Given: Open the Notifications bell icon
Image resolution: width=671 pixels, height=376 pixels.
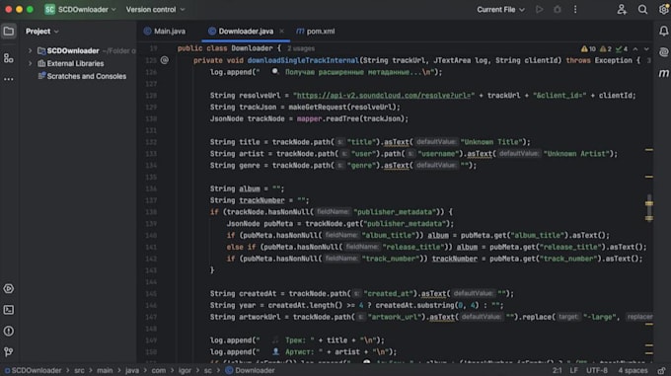Looking at the screenshot, I should click(663, 31).
